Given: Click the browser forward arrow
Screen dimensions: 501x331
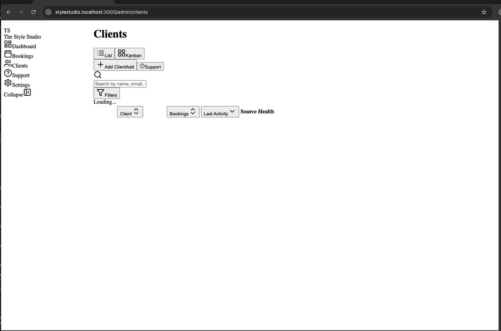Looking at the screenshot, I should click(21, 12).
